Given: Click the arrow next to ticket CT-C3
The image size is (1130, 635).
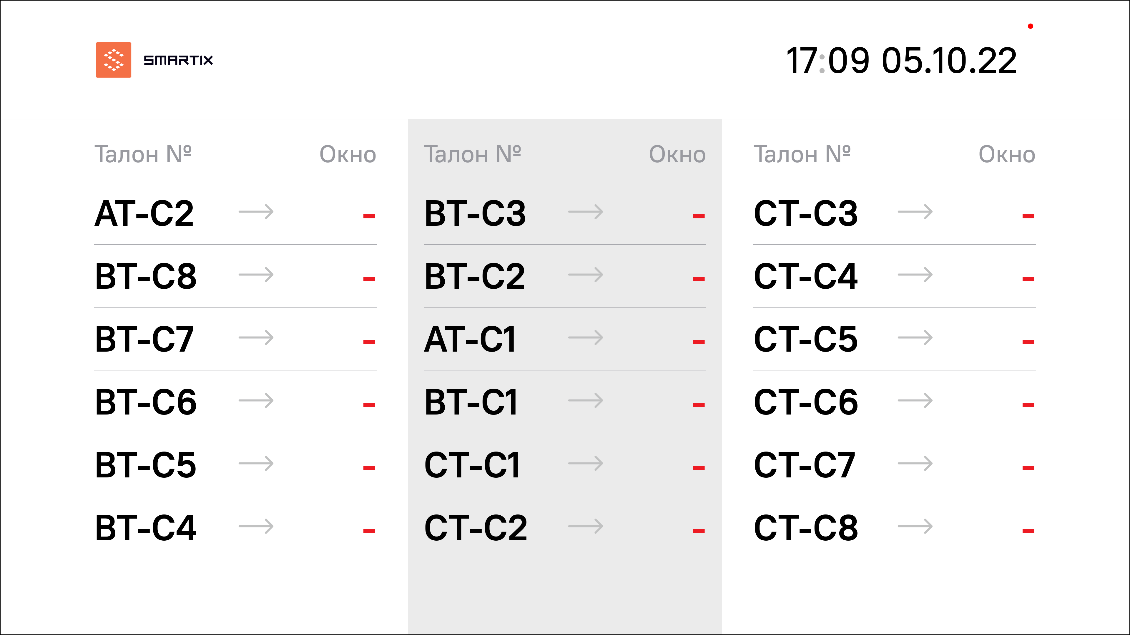Looking at the screenshot, I should [x=915, y=212].
